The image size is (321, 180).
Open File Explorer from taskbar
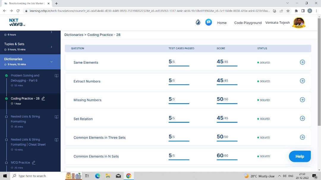point(108,176)
